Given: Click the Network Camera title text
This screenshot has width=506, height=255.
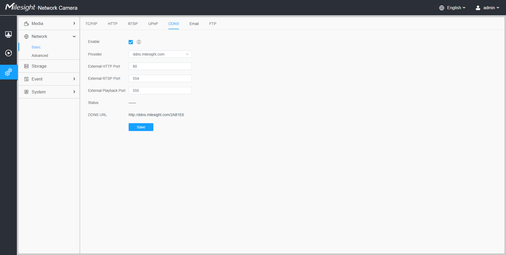Looking at the screenshot, I should click(57, 8).
